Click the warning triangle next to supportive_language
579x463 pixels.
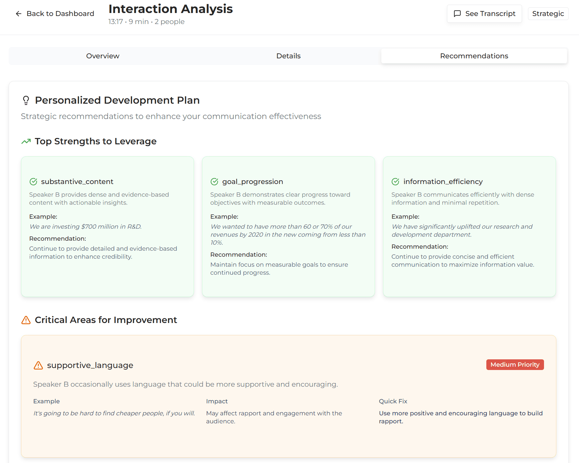38,365
